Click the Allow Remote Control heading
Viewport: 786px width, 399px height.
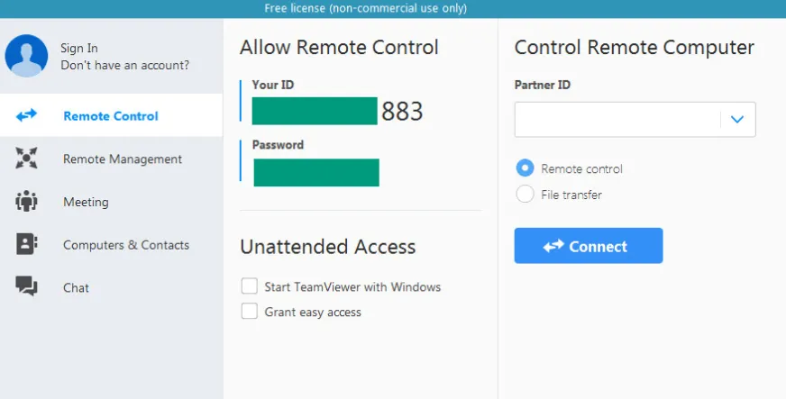click(339, 48)
